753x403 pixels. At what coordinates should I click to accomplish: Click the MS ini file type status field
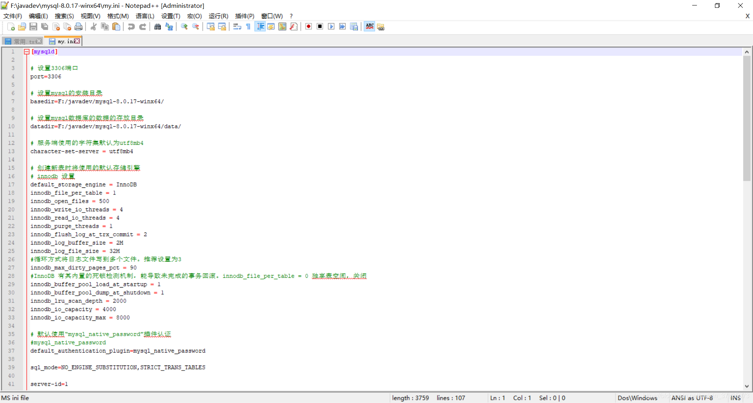pyautogui.click(x=15, y=398)
